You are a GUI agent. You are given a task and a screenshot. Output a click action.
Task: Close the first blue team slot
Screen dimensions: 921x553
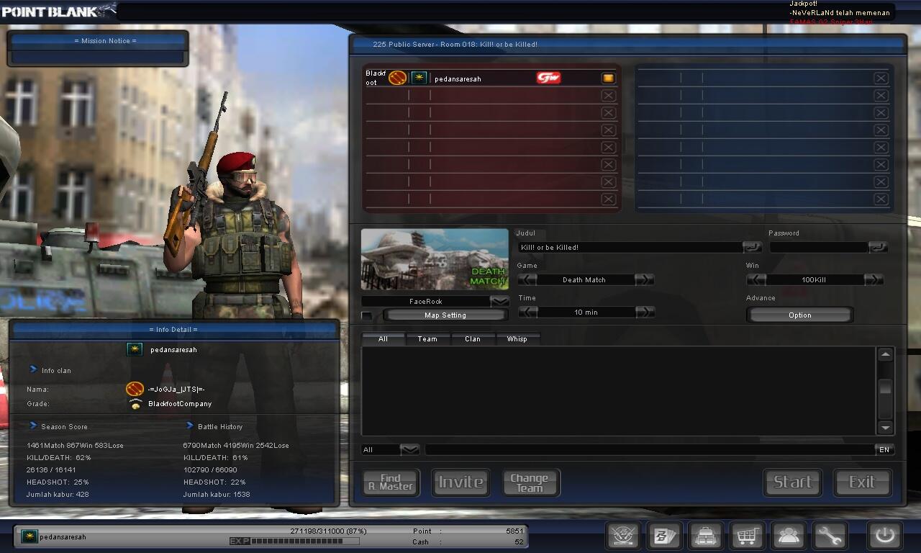pos(881,78)
